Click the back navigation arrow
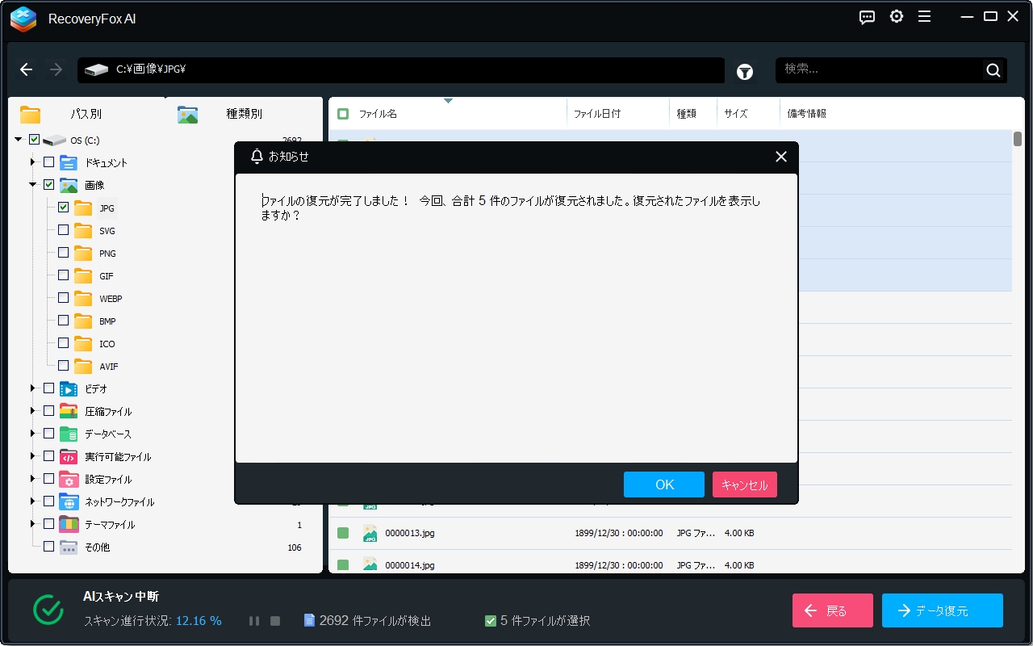Image resolution: width=1033 pixels, height=646 pixels. click(26, 69)
